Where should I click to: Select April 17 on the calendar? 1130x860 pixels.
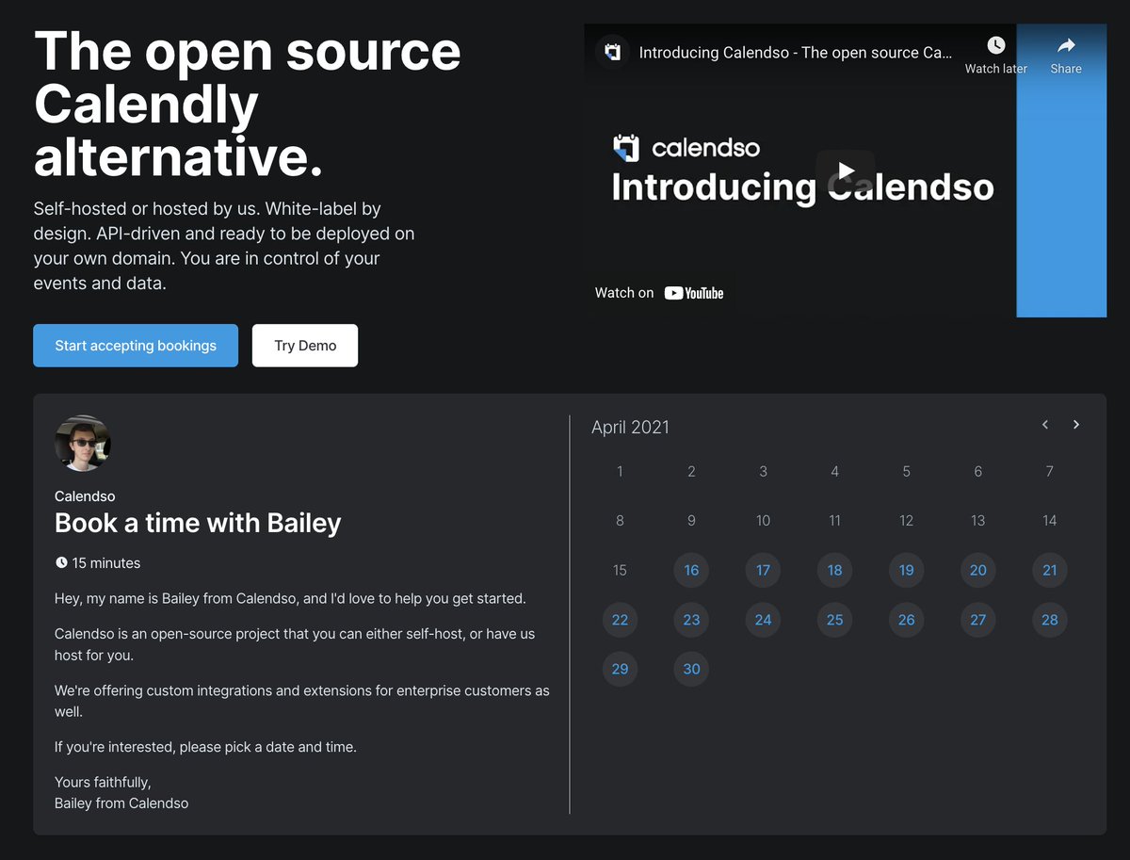pyautogui.click(x=763, y=570)
